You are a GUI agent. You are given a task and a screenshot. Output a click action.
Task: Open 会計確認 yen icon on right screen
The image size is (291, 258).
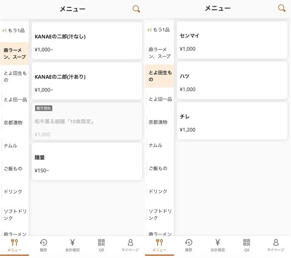click(217, 245)
